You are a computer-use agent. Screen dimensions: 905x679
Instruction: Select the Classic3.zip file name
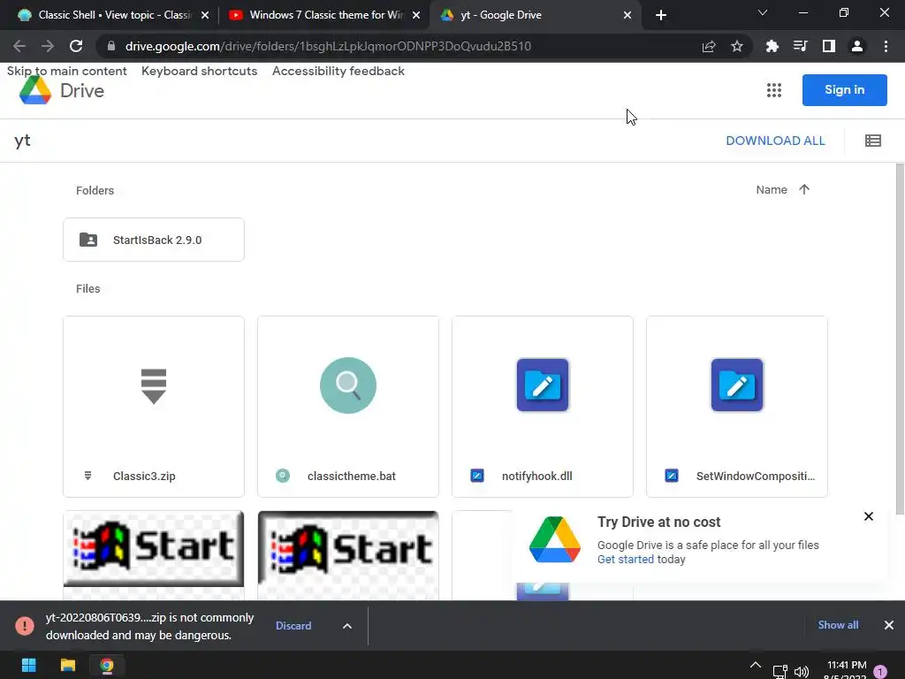pyautogui.click(x=144, y=477)
